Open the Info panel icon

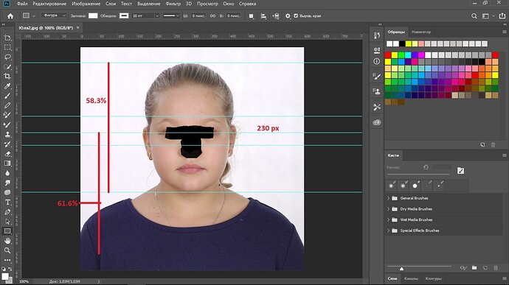click(x=376, y=61)
